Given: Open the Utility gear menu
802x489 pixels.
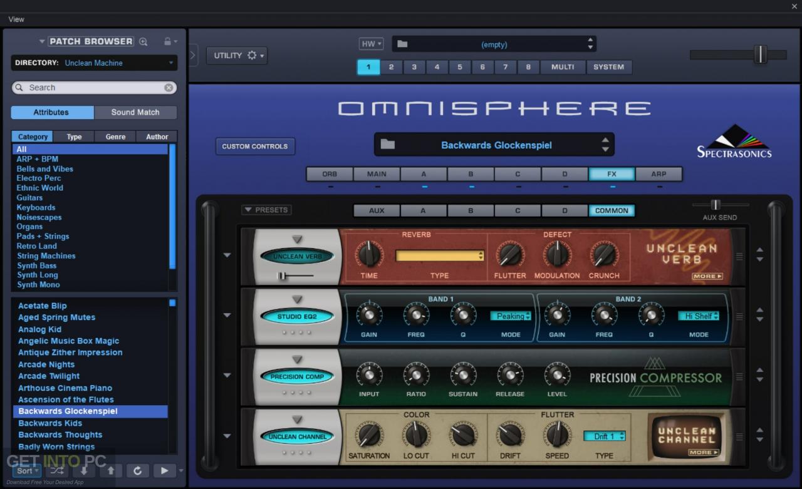Looking at the screenshot, I should point(237,56).
